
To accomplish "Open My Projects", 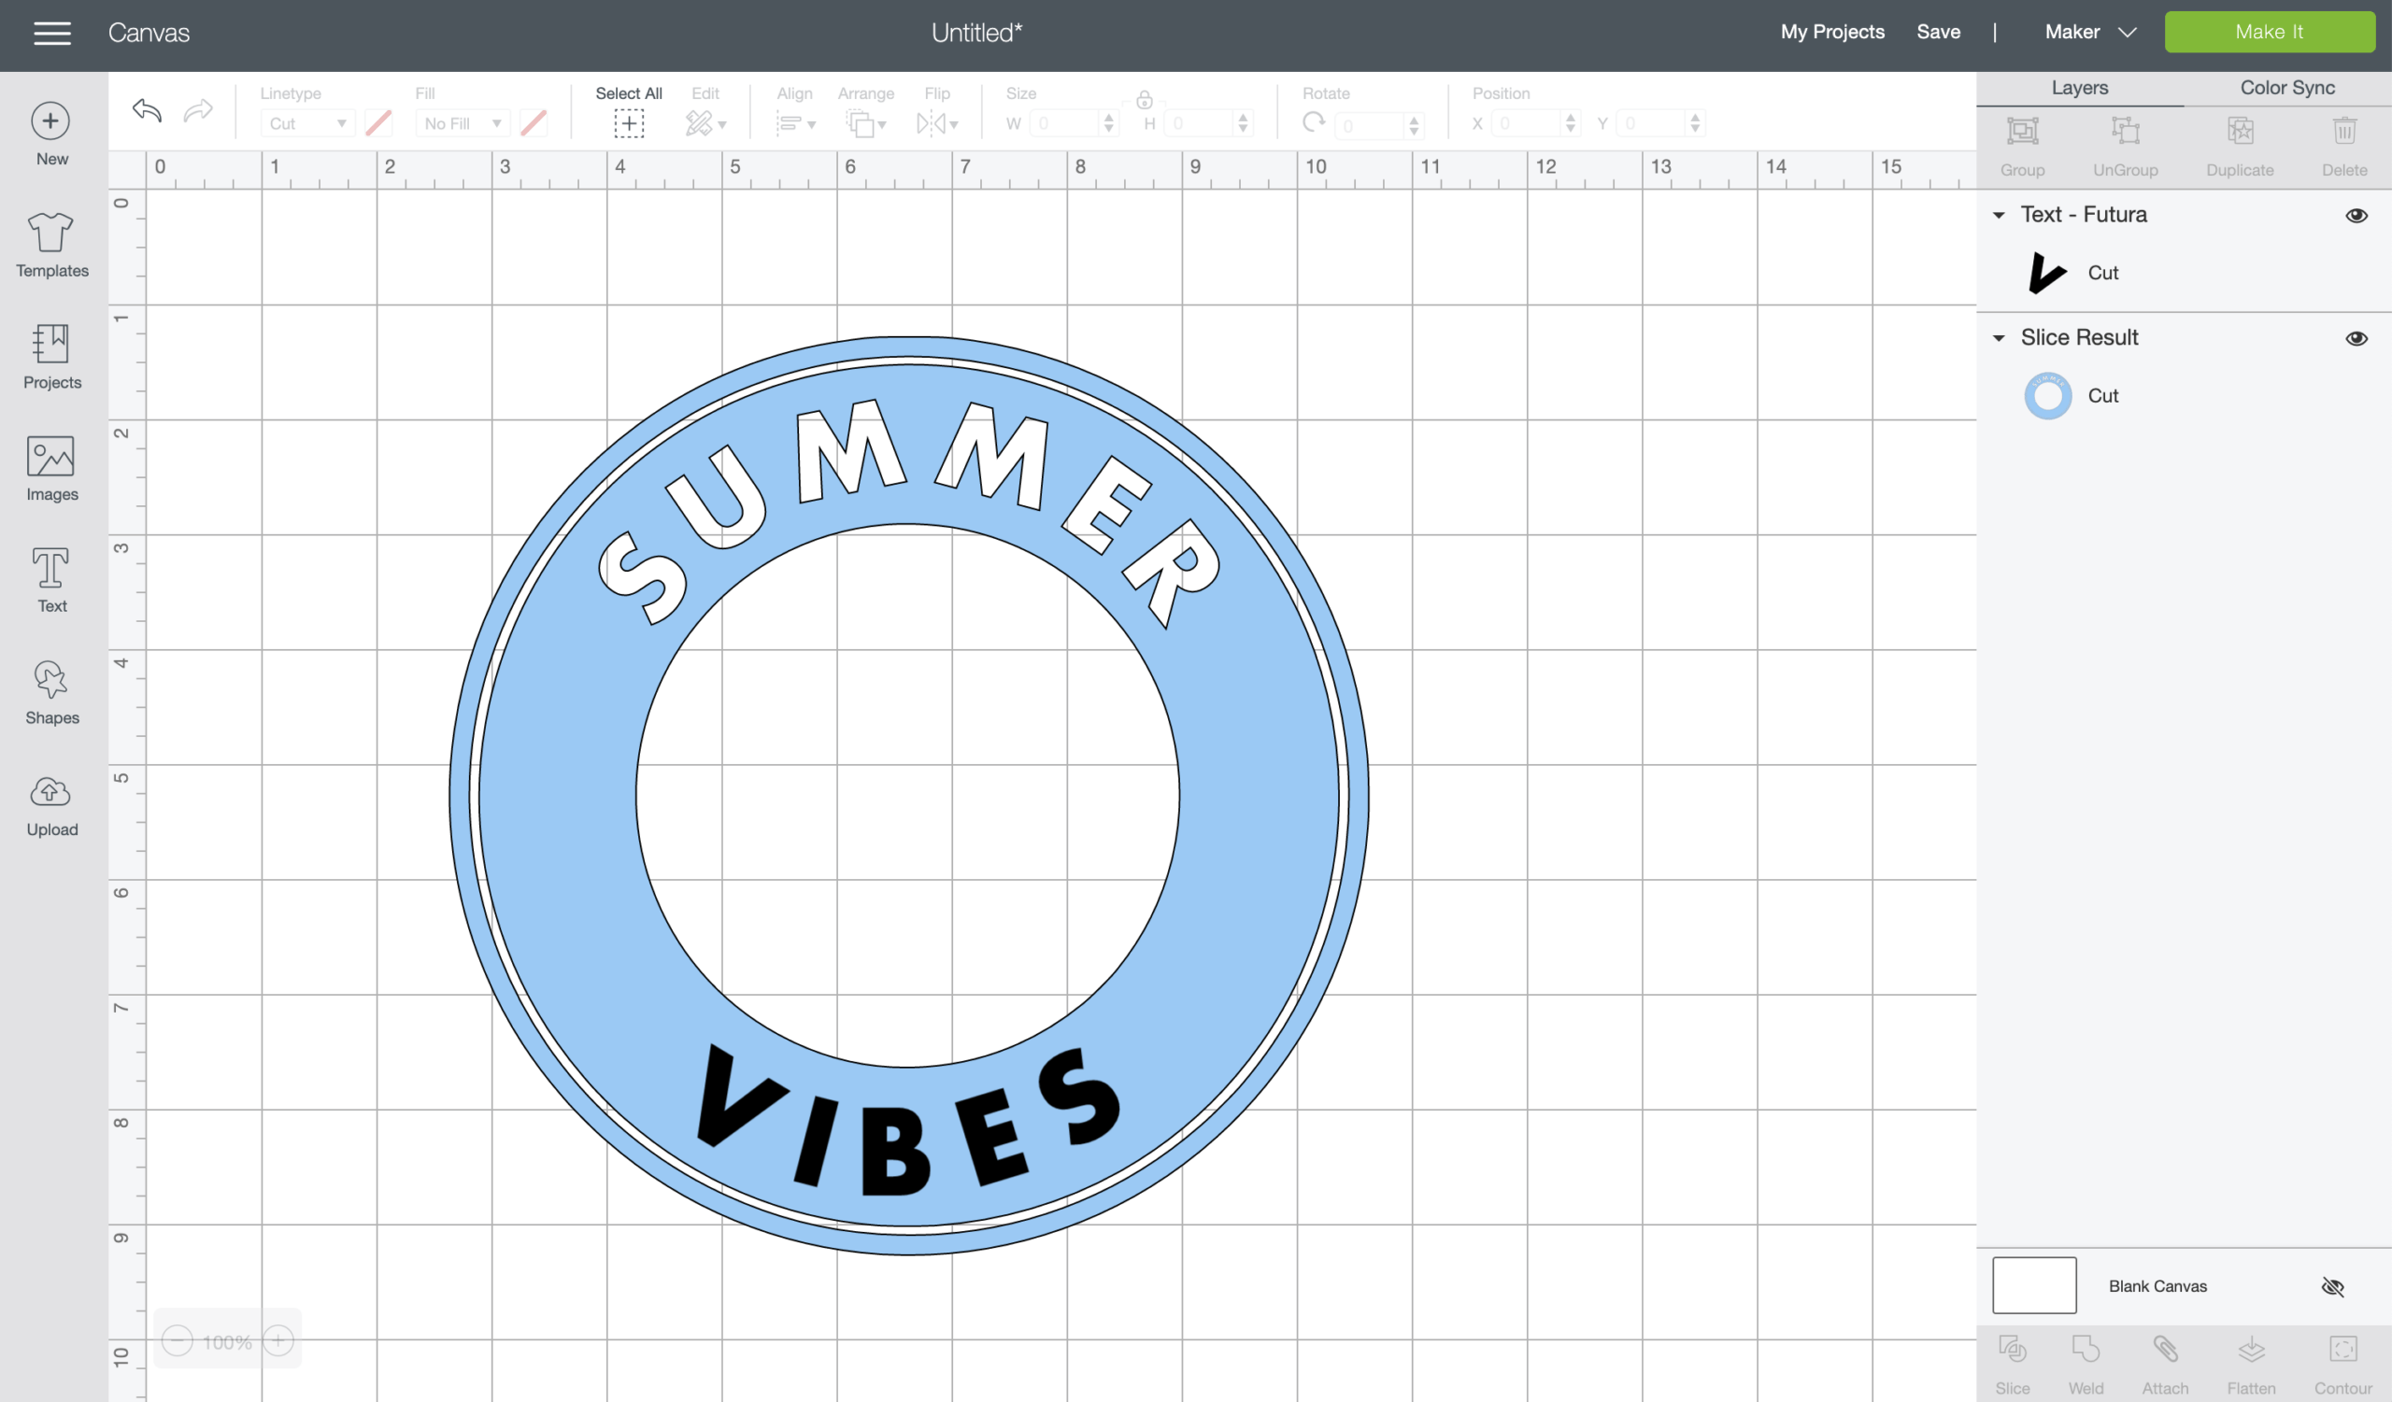I will click(1831, 33).
